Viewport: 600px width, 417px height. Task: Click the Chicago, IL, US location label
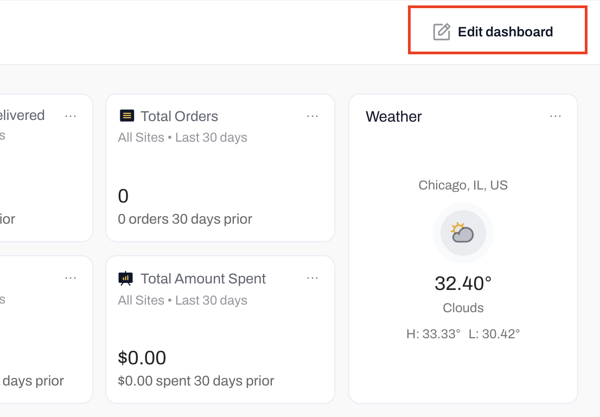pyautogui.click(x=463, y=185)
